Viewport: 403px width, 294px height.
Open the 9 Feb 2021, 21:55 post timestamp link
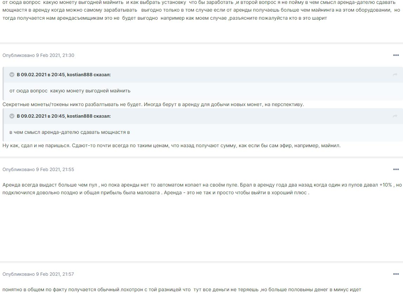click(55, 169)
